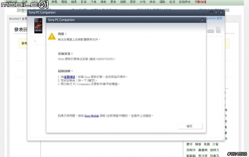Click the grey drive icon in PC Companion header
The height and width of the screenshot is (157, 249).
click(x=210, y=31)
